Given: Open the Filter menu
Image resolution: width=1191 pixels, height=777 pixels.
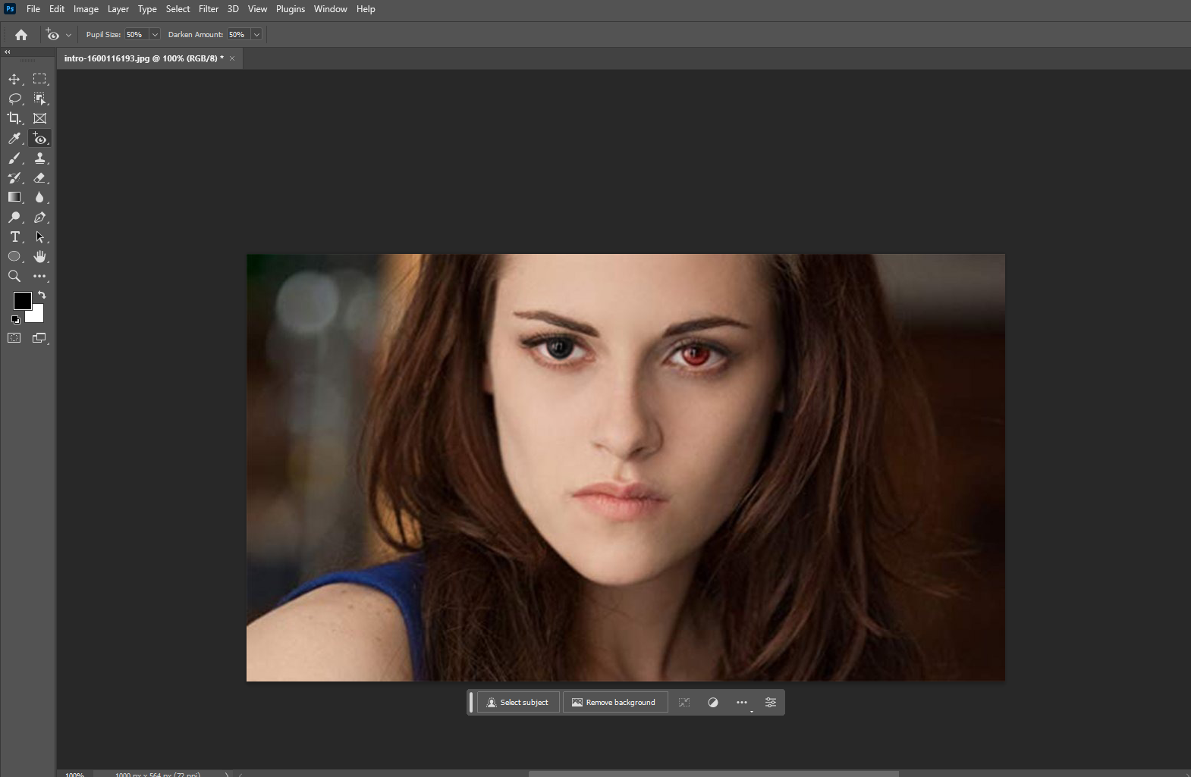Looking at the screenshot, I should coord(209,9).
